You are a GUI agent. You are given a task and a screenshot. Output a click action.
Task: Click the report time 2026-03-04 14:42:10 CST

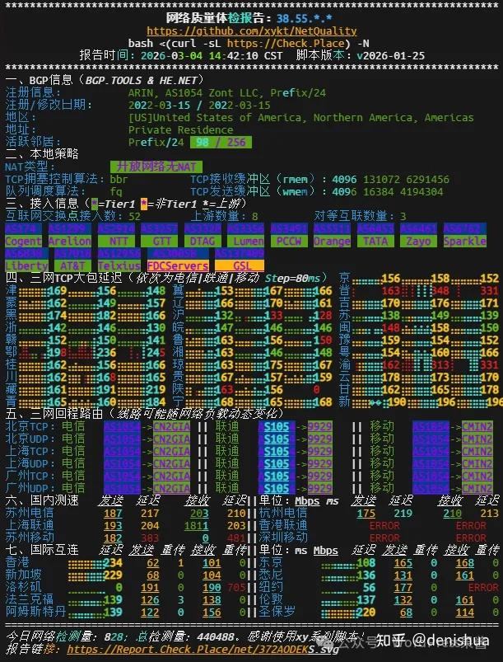[212, 56]
